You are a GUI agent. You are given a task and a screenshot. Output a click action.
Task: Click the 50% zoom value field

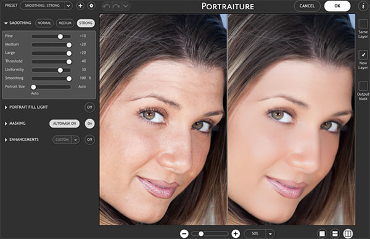pyautogui.click(x=255, y=234)
